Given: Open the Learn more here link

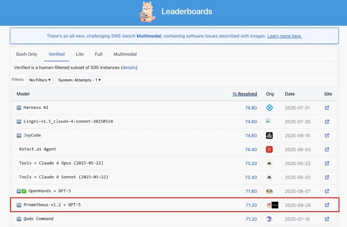Looking at the screenshot, I should [284, 36].
